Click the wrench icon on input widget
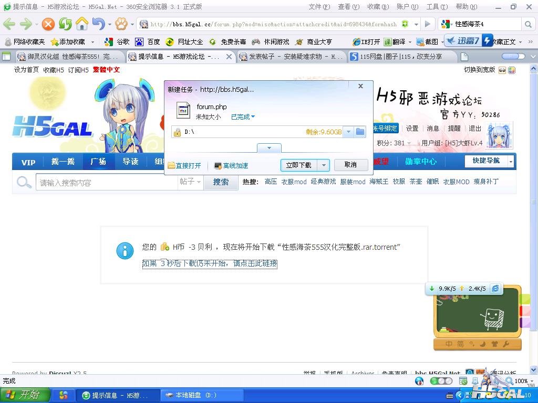This screenshot has width=538, height=403. click(506, 344)
